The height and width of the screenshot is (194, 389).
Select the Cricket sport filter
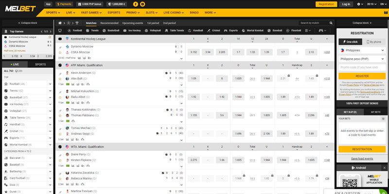(213, 31)
